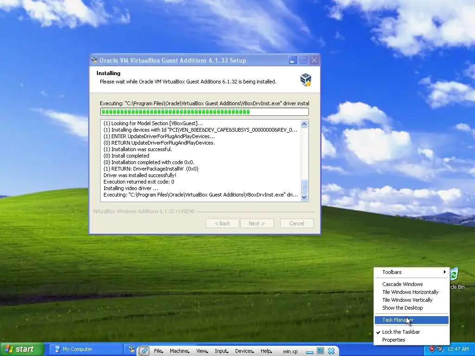Click the My Computer taskbar button
Viewport: 475px width, 356px height.
coord(86,349)
